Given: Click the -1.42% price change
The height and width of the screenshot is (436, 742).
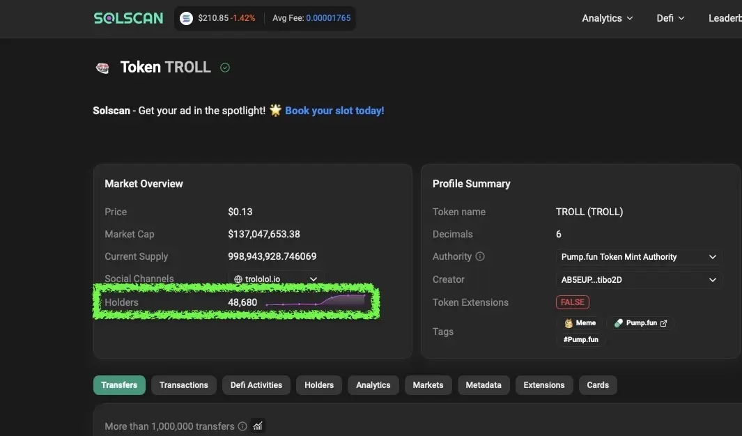Looking at the screenshot, I should (242, 18).
